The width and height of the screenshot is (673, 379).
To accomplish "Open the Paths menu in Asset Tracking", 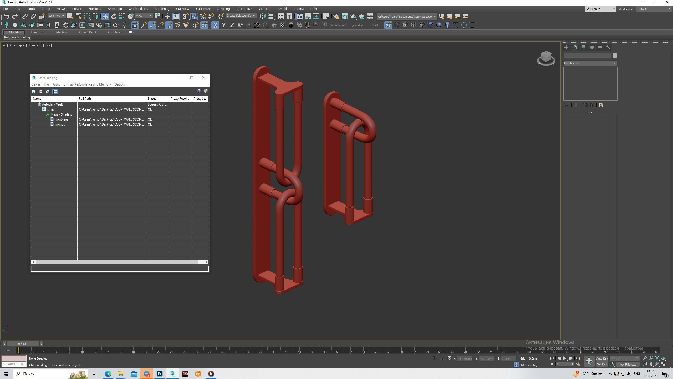I will pos(56,84).
